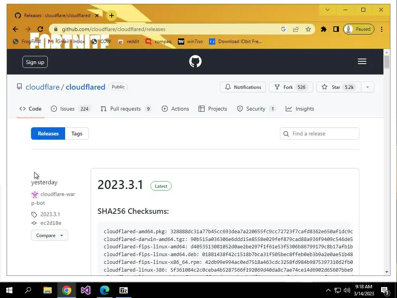Image resolution: width=397 pixels, height=298 pixels.
Task: Switch to the Insights tab
Action: (300, 109)
